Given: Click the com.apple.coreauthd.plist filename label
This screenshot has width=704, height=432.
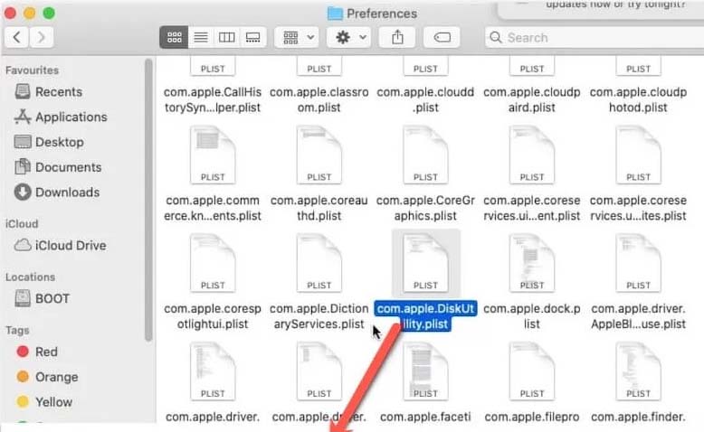Looking at the screenshot, I should (x=319, y=208).
